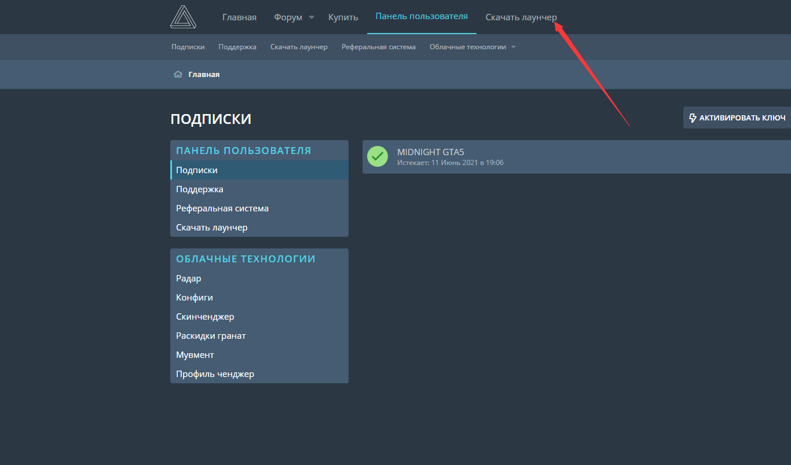The image size is (791, 465).
Task: Open Поддержка in the sub-navigation bar
Action: [237, 47]
